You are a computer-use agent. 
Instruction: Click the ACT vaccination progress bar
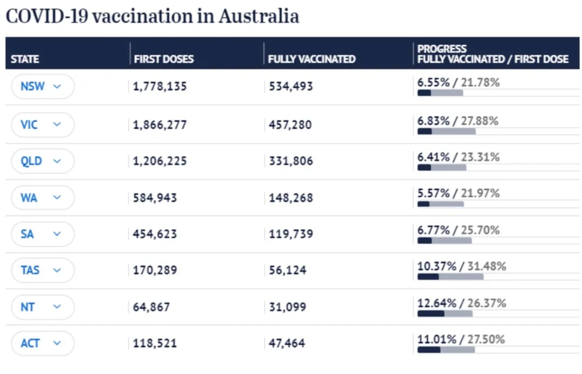point(446,349)
